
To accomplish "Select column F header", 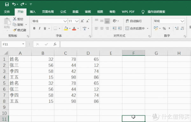I will pyautogui.click(x=133, y=53).
